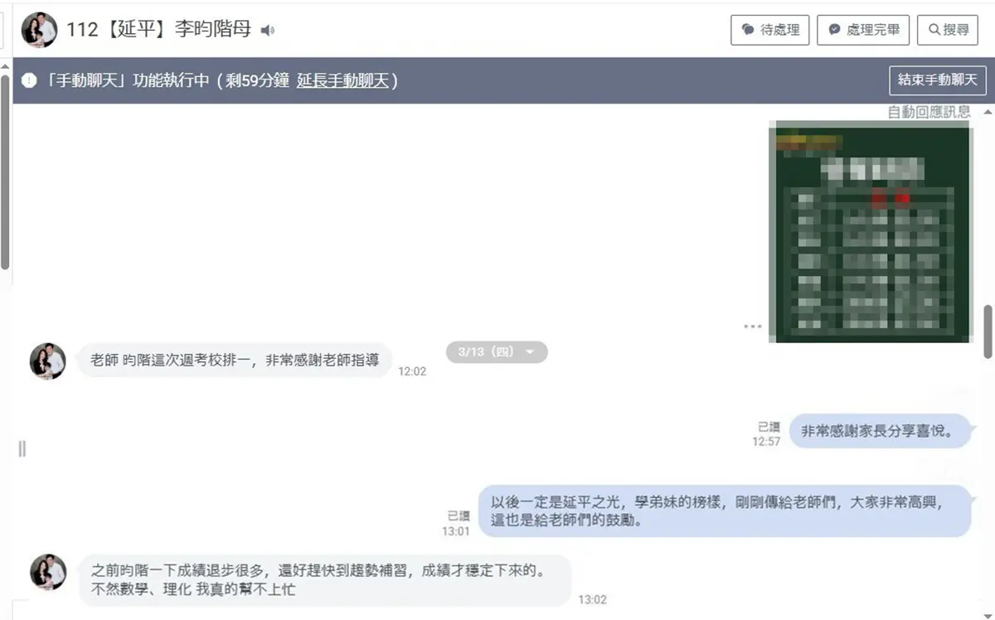Viewport: 995px width, 620px height.
Task: Mark chat as 處理完畢 resolved
Action: coord(863,30)
